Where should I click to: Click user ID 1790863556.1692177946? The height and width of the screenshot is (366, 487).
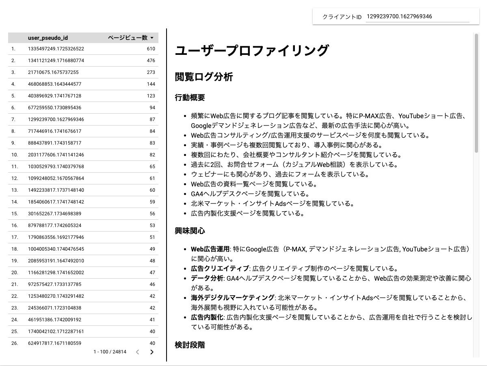point(56,237)
